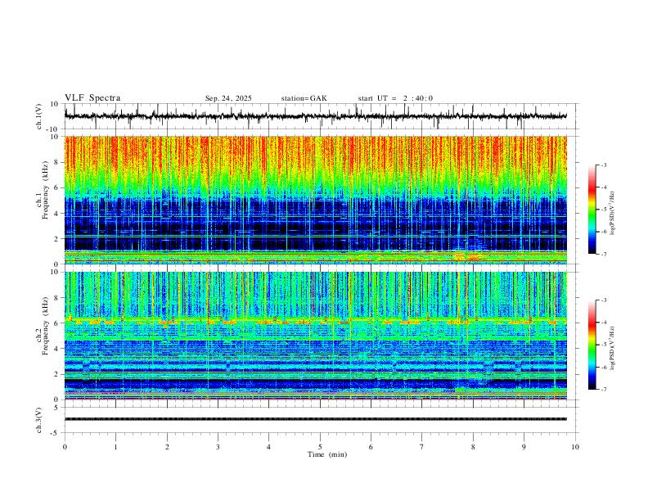Click the 'ch.1 Frequency (kHz)' axis label

[43, 188]
